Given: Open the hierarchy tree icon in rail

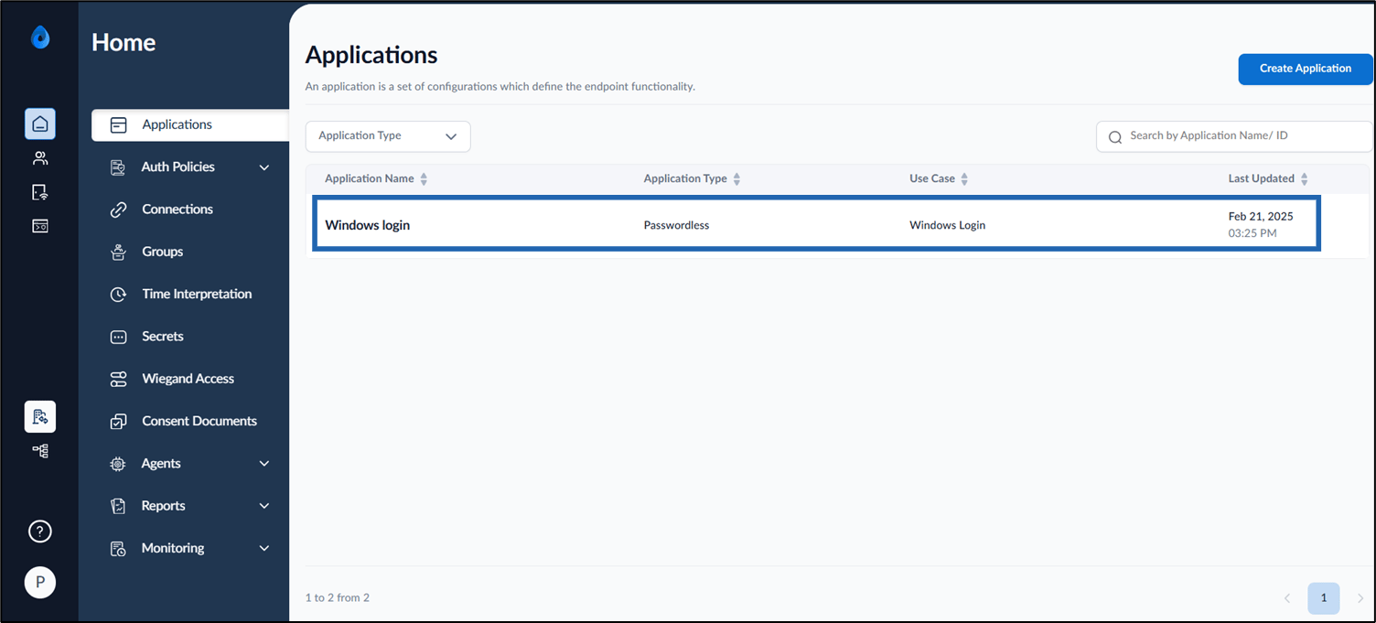Looking at the screenshot, I should point(40,451).
